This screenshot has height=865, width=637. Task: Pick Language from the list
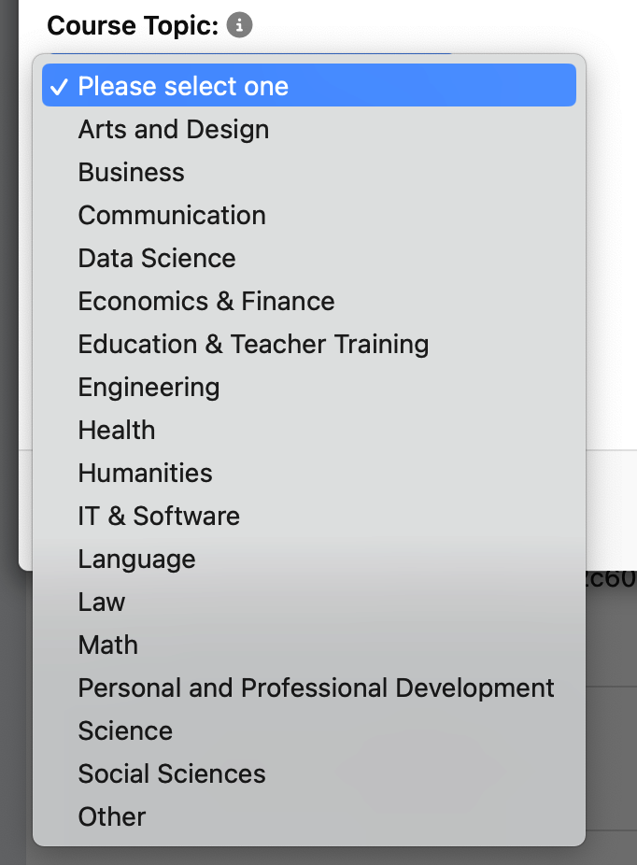pos(309,560)
